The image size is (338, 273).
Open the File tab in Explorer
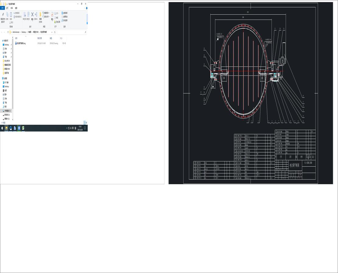2,8
